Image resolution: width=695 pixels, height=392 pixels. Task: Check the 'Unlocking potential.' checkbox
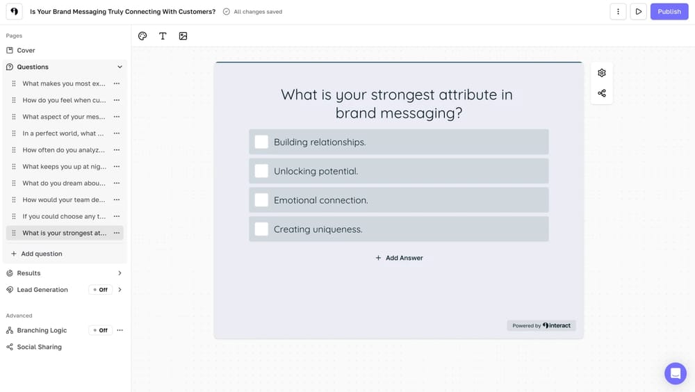point(261,171)
